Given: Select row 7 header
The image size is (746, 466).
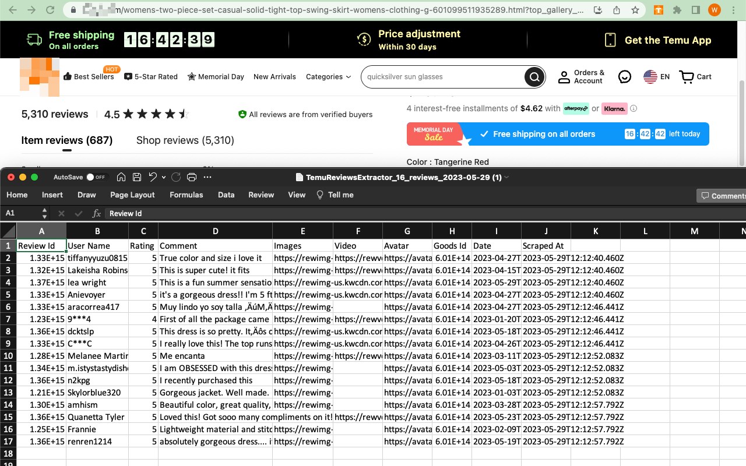Looking at the screenshot, I should [x=8, y=319].
